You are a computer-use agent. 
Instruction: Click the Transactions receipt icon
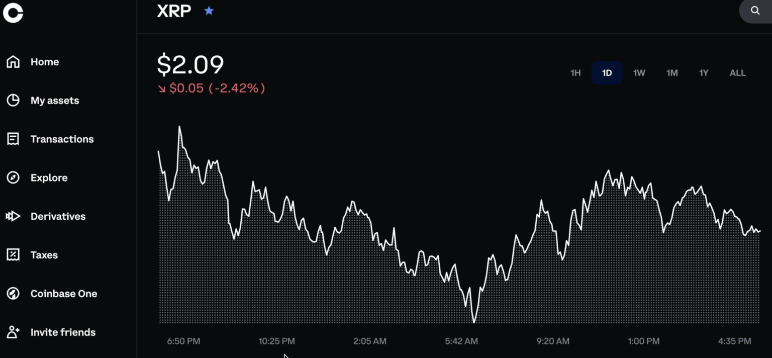tap(13, 139)
